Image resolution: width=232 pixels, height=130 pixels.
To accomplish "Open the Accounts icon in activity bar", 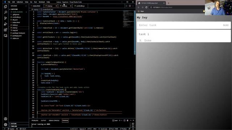I will 5,119.
